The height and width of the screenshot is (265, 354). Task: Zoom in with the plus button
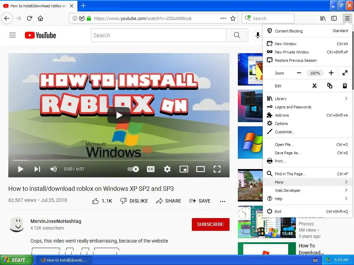331,73
